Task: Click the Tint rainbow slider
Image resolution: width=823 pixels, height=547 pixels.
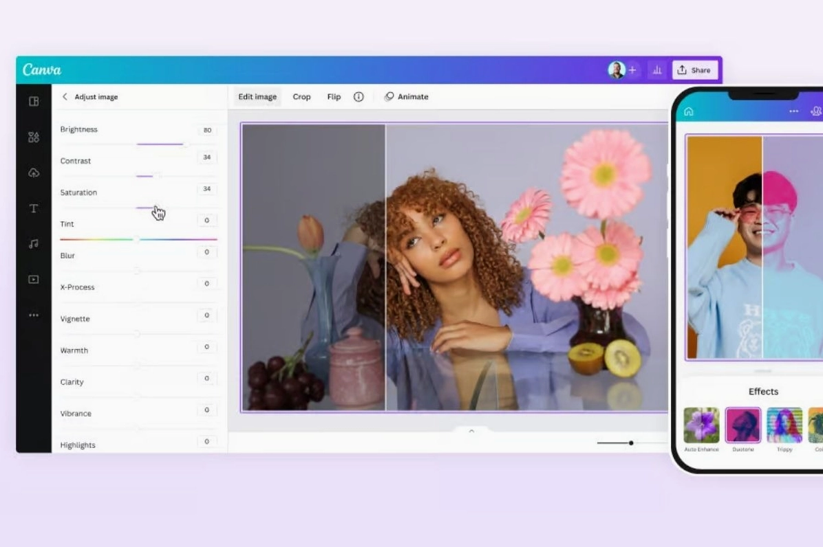Action: pyautogui.click(x=138, y=239)
